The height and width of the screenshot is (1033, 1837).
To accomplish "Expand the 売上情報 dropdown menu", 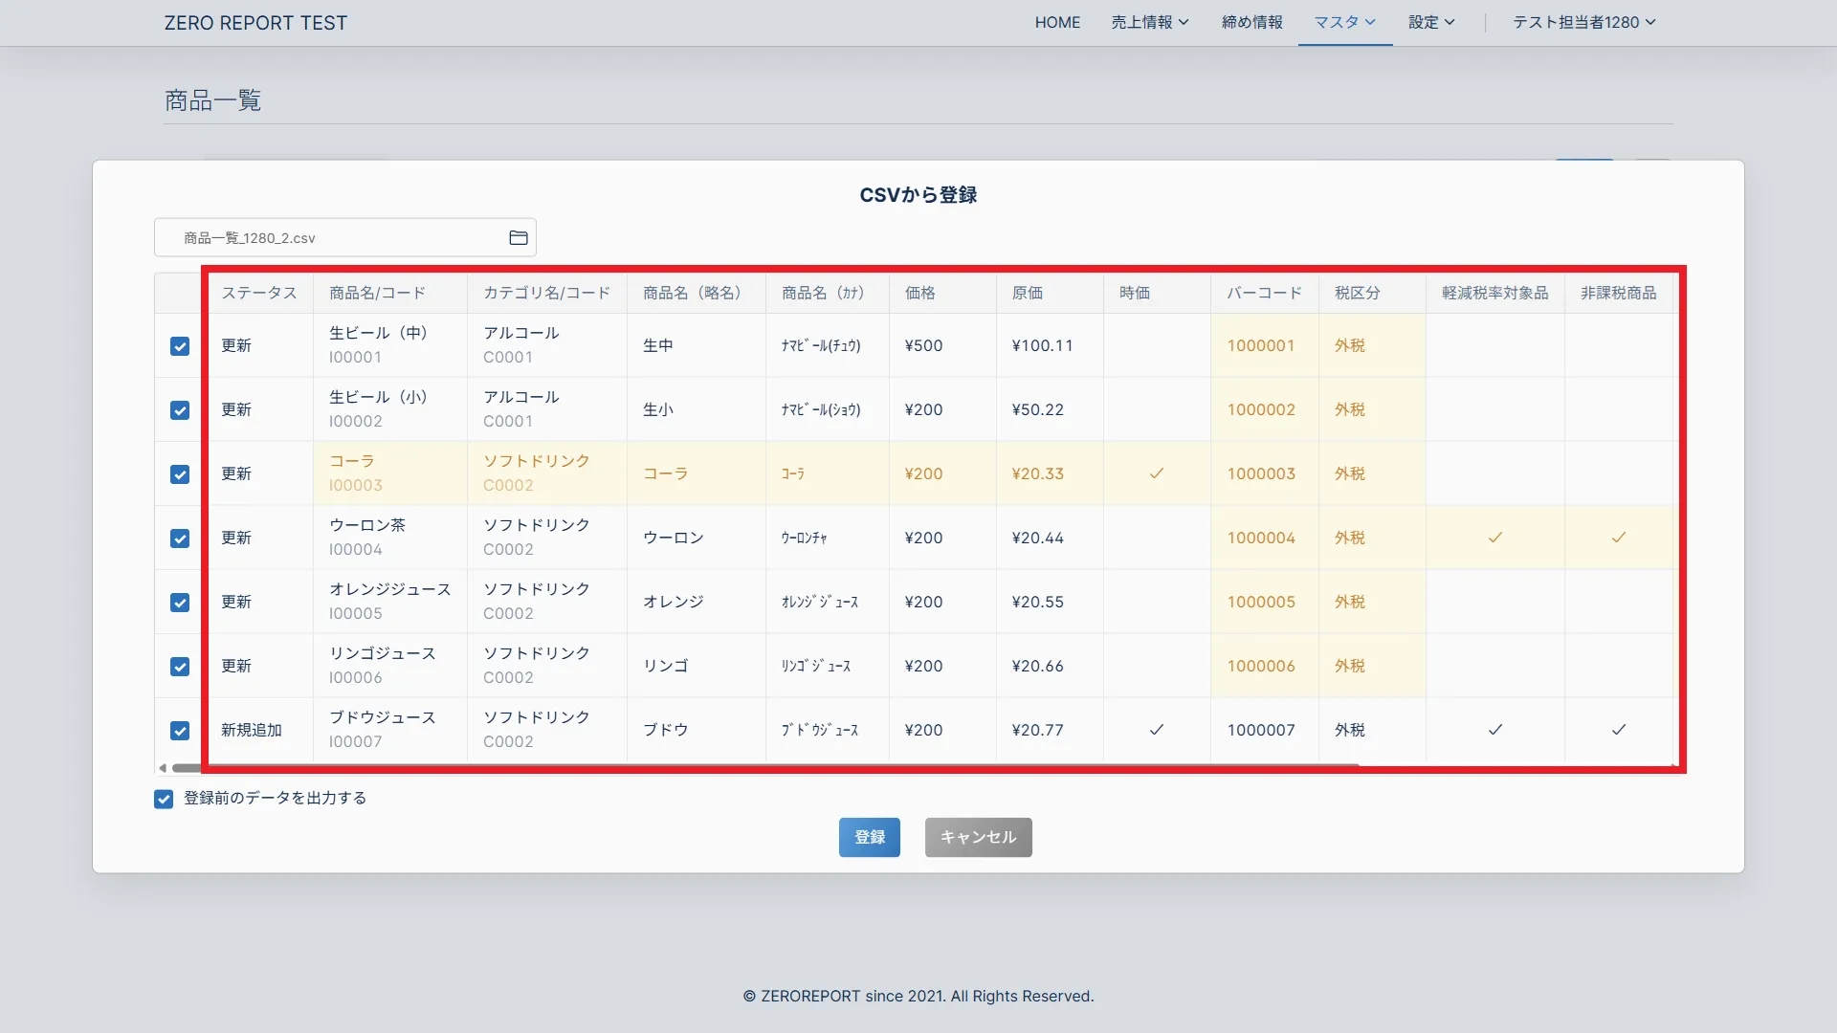I will 1149,22.
